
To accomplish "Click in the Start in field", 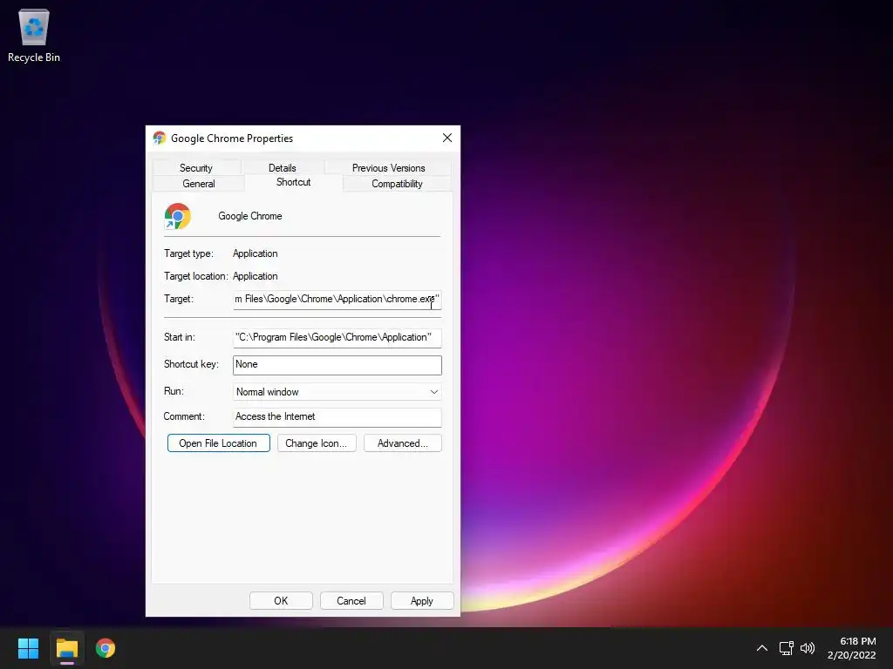I will click(337, 337).
